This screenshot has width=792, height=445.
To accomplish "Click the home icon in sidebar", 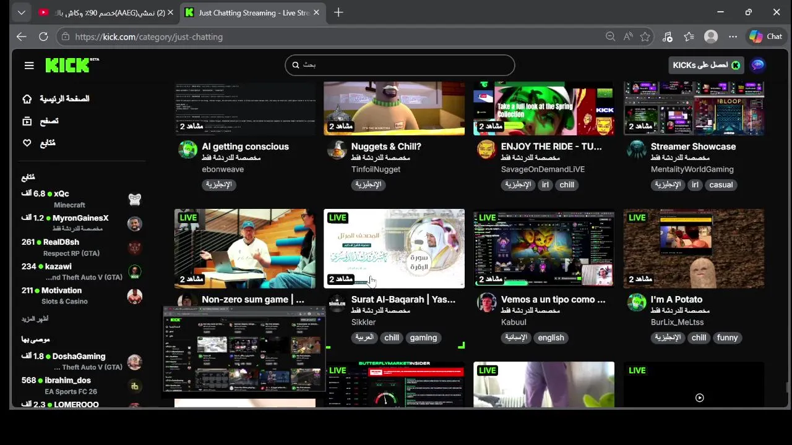I will click(x=27, y=99).
